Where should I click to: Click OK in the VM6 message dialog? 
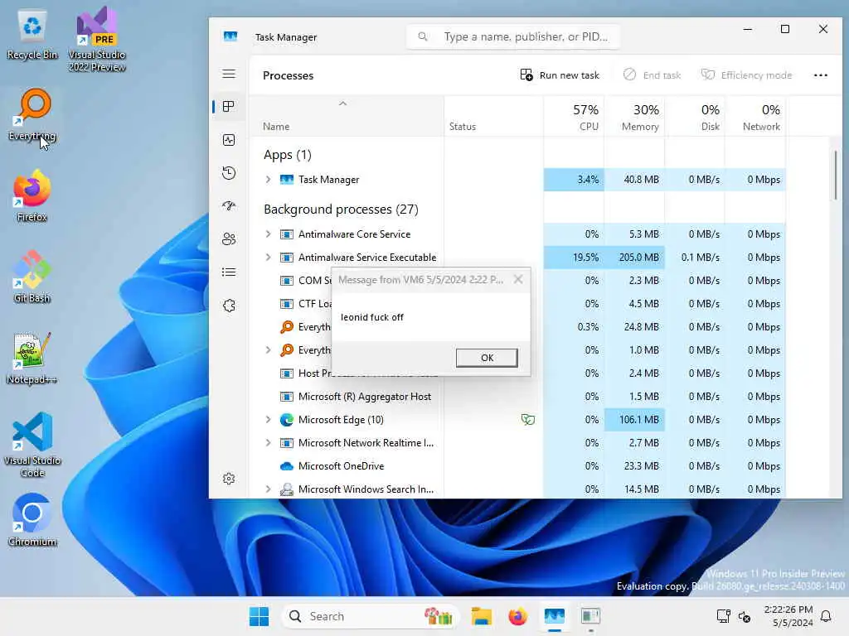click(x=487, y=358)
